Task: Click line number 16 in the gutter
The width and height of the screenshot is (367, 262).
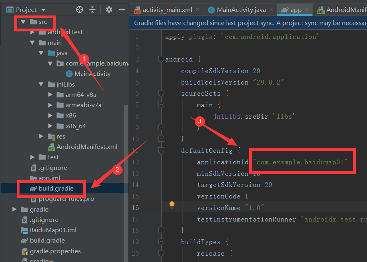Action: click(135, 208)
